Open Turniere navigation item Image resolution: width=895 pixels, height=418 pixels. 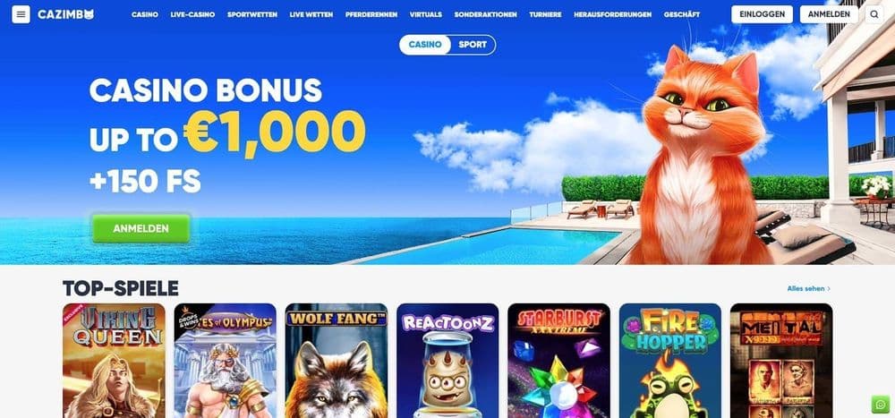545,15
